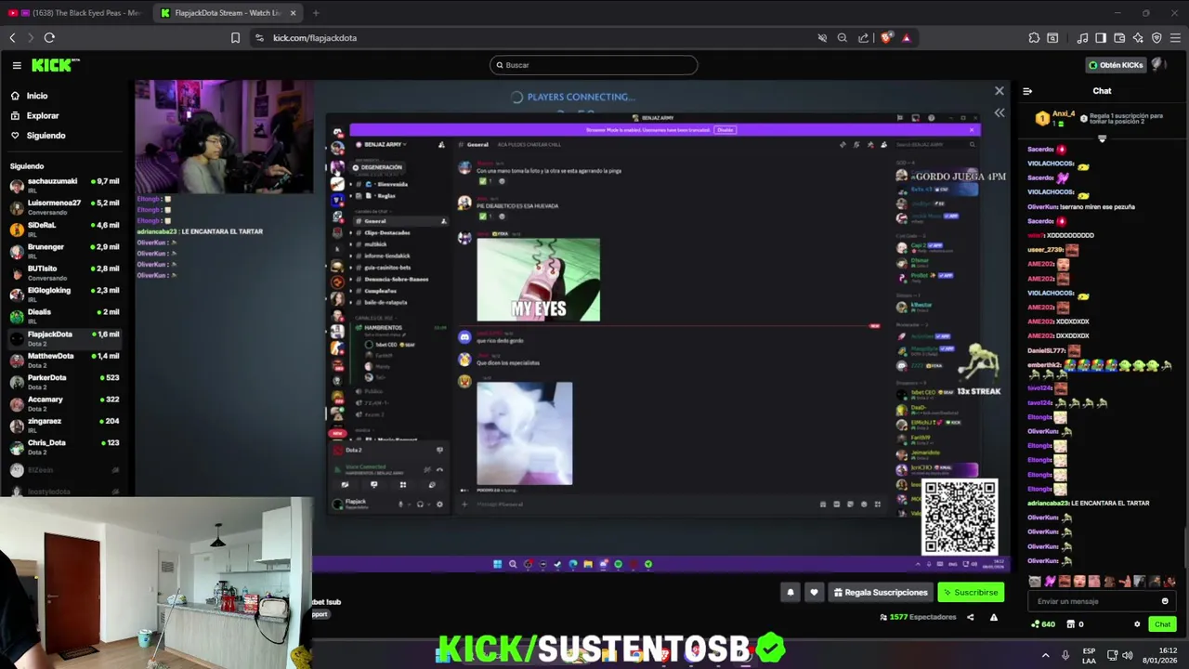Select FlapjackDota in the following list
1189x669 pixels.
(64, 338)
